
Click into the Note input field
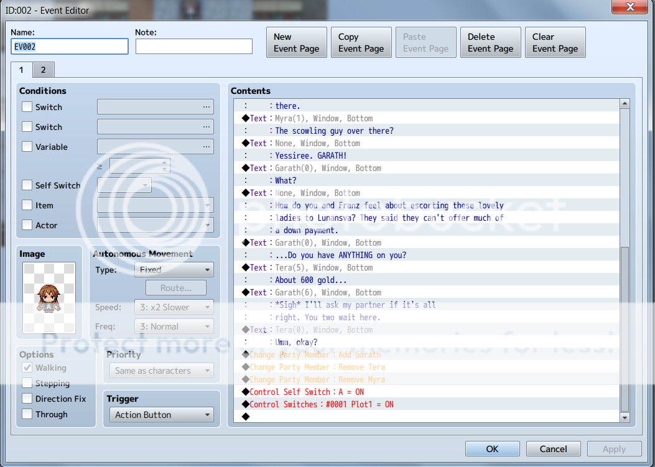pos(193,47)
